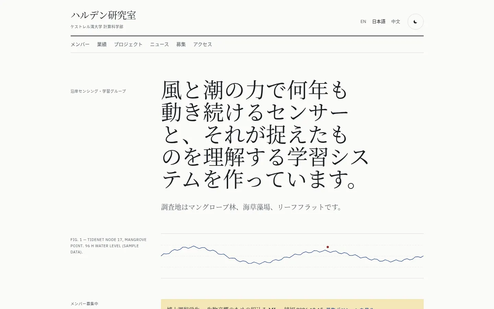Screen dimensions: 494x309
Task: Open the プロジェクト navigation item
Action: point(128,44)
